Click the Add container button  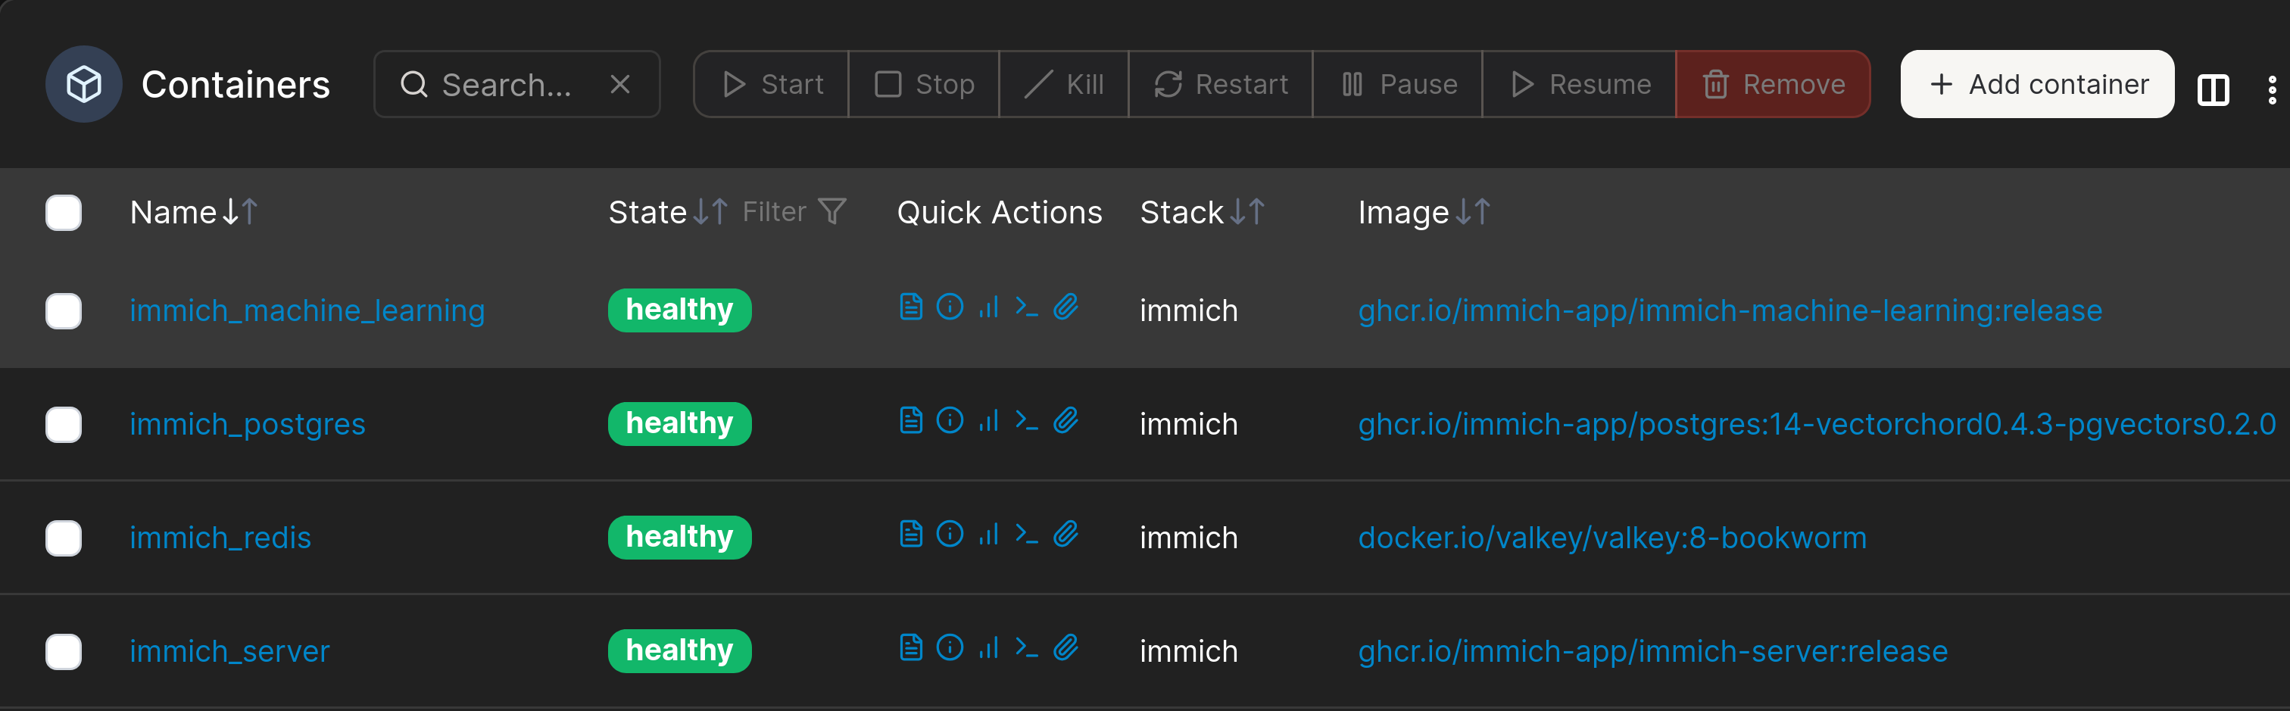point(2036,85)
